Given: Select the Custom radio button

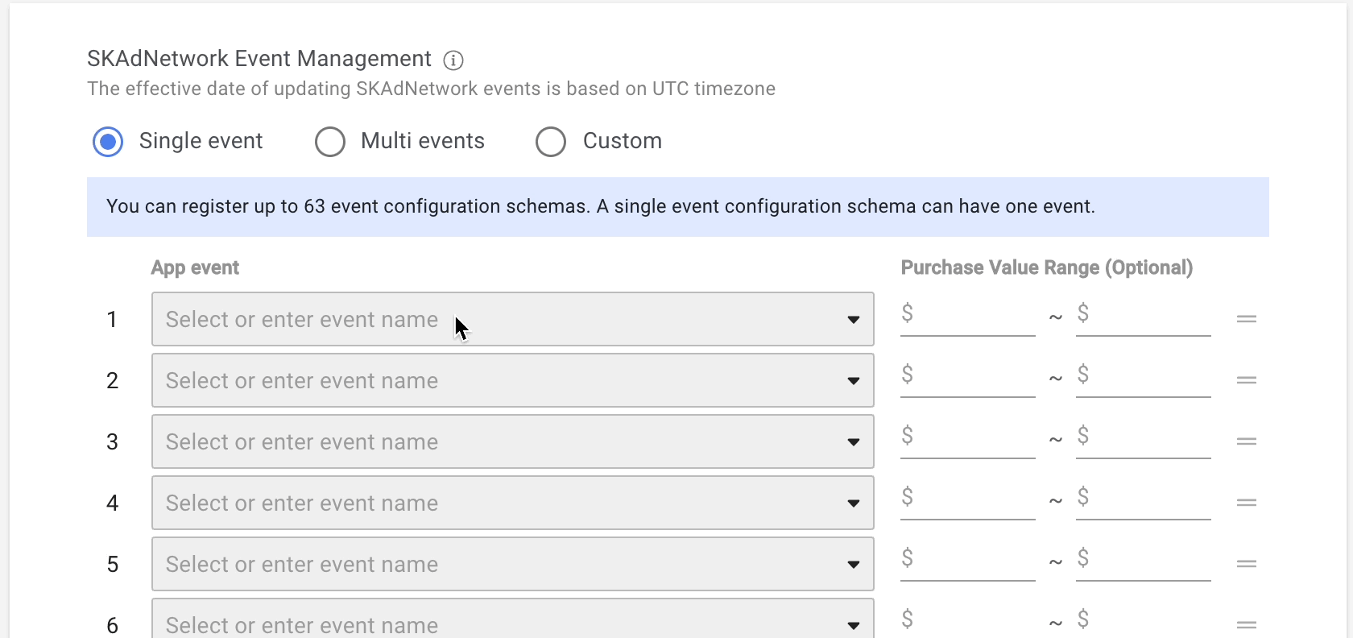Looking at the screenshot, I should (x=551, y=142).
